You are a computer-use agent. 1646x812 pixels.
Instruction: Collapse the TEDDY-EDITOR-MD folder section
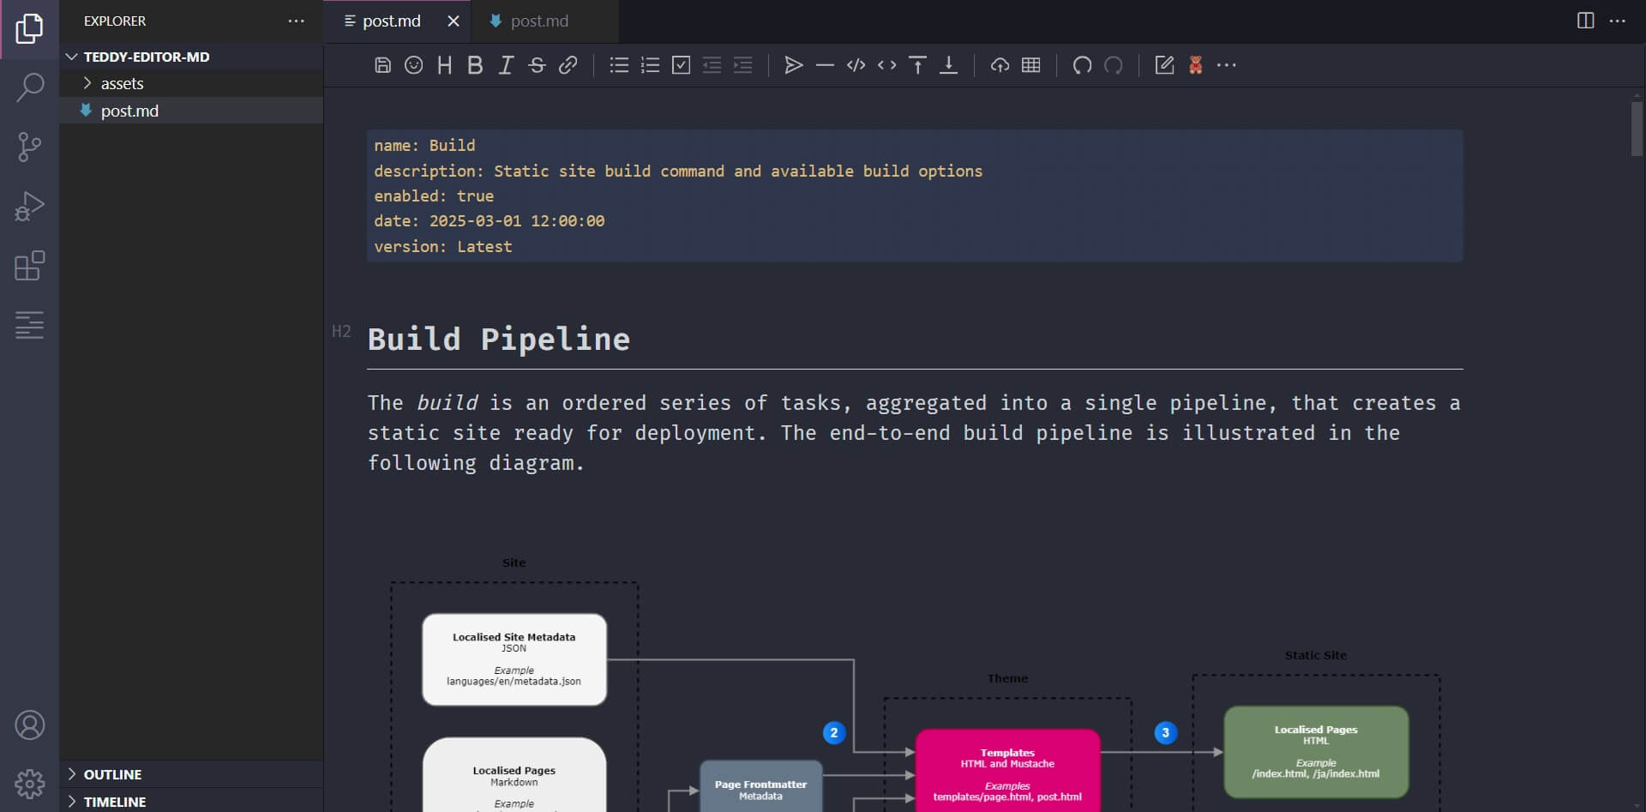click(x=191, y=57)
